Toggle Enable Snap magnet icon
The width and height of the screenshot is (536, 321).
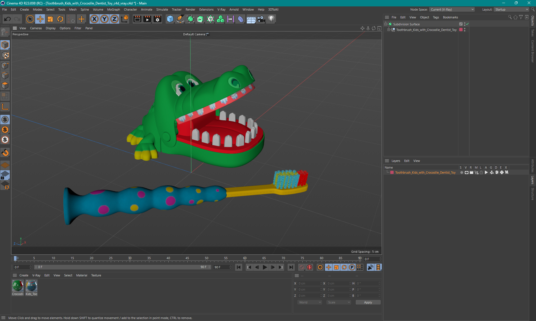[5, 153]
